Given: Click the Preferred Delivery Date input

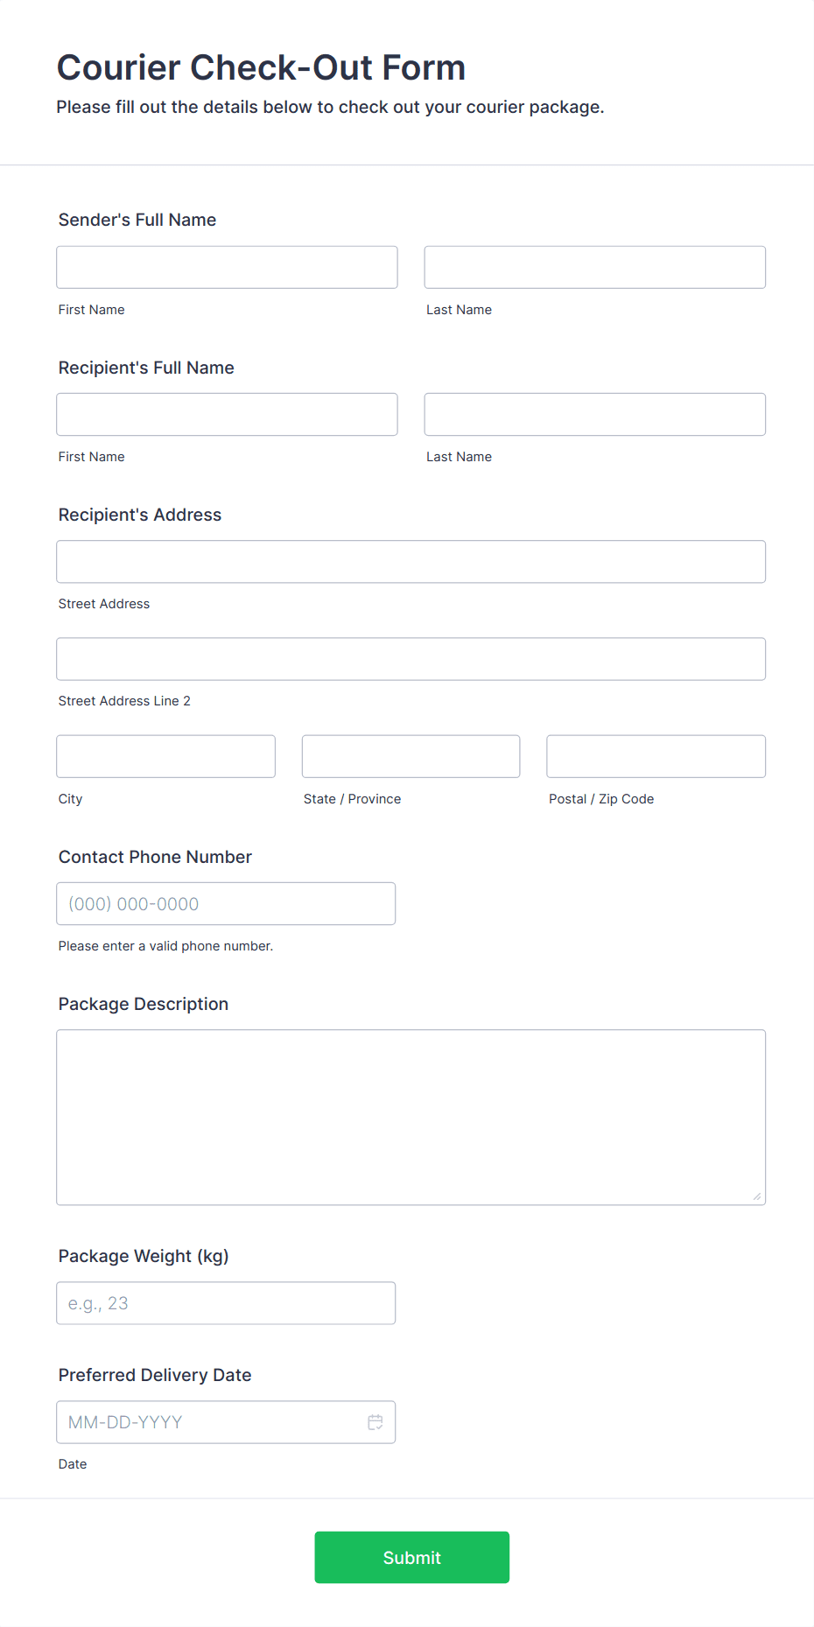Looking at the screenshot, I should click(210, 1422).
